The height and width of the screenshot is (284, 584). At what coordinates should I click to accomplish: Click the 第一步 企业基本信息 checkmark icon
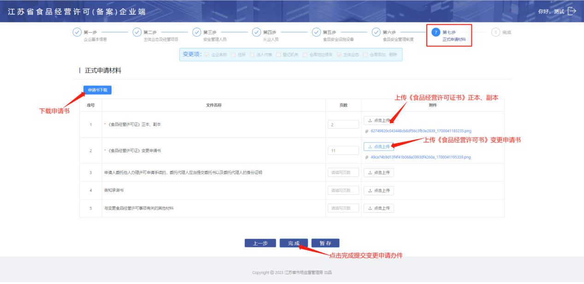coord(77,32)
